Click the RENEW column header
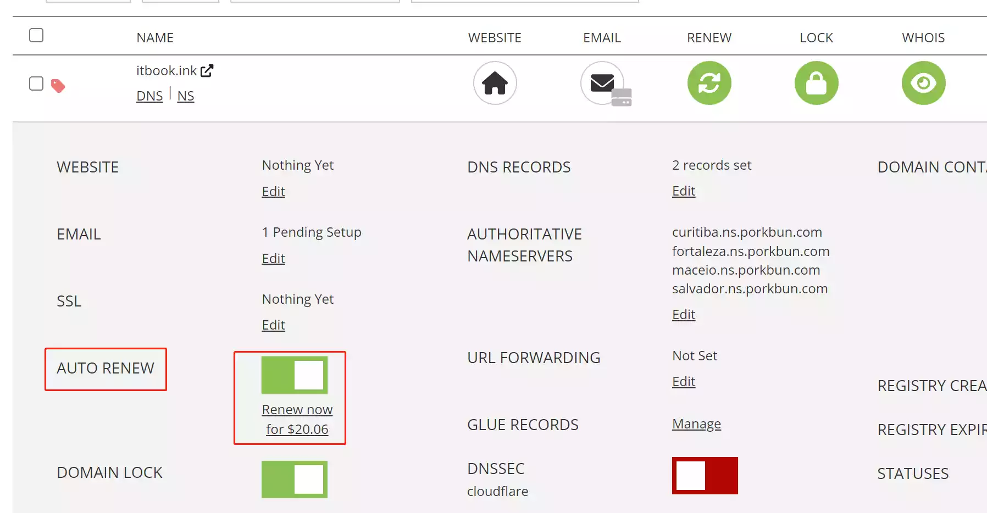This screenshot has width=987, height=513. 709,38
